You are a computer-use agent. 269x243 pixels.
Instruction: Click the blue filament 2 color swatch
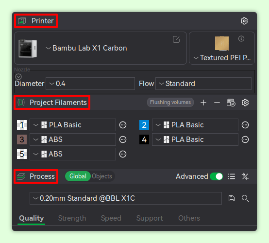point(144,125)
